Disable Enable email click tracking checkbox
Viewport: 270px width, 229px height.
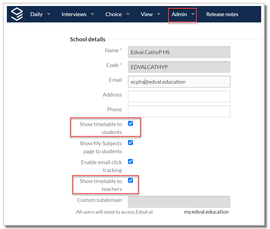pyautogui.click(x=130, y=161)
